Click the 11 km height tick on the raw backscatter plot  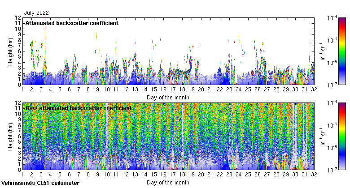(x=18, y=108)
